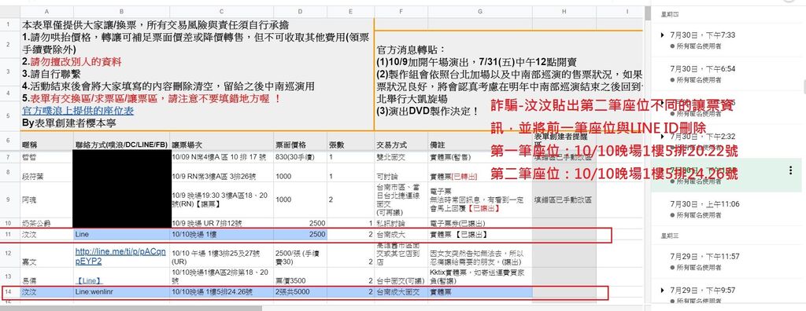Expand the July 30 7:33 PM version group

coord(663,35)
